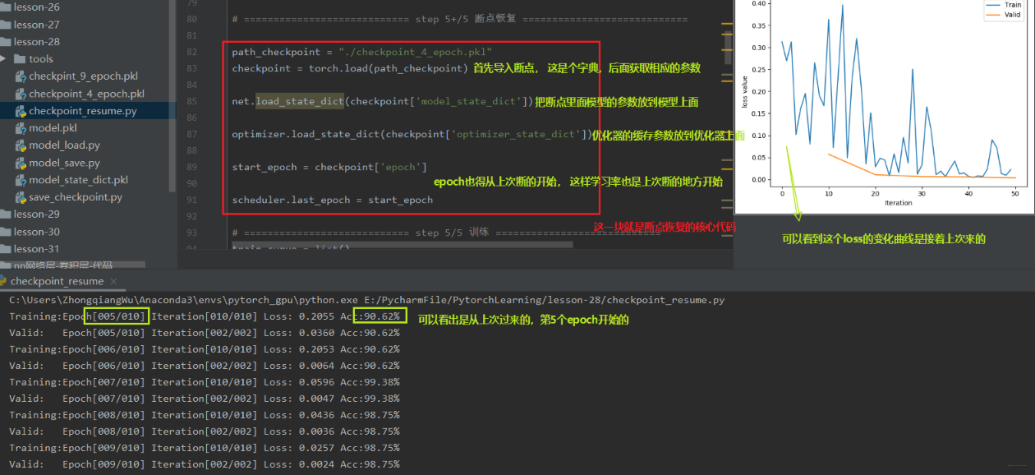The height and width of the screenshot is (475, 1035).
Task: Click the checkpoint_4_epoch.pkl file icon
Action: click(x=21, y=94)
